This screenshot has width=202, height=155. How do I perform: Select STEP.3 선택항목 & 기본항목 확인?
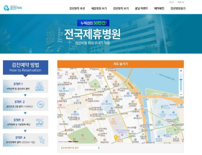click(26, 122)
